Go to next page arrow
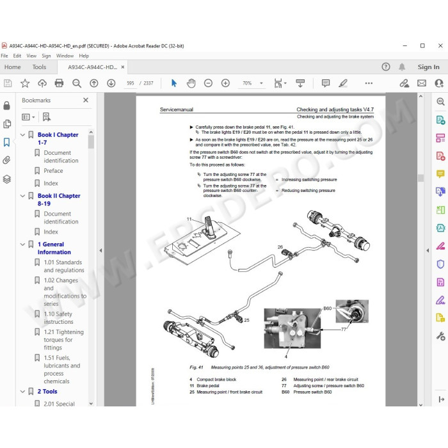Image resolution: width=448 pixels, height=448 pixels. coord(111,83)
